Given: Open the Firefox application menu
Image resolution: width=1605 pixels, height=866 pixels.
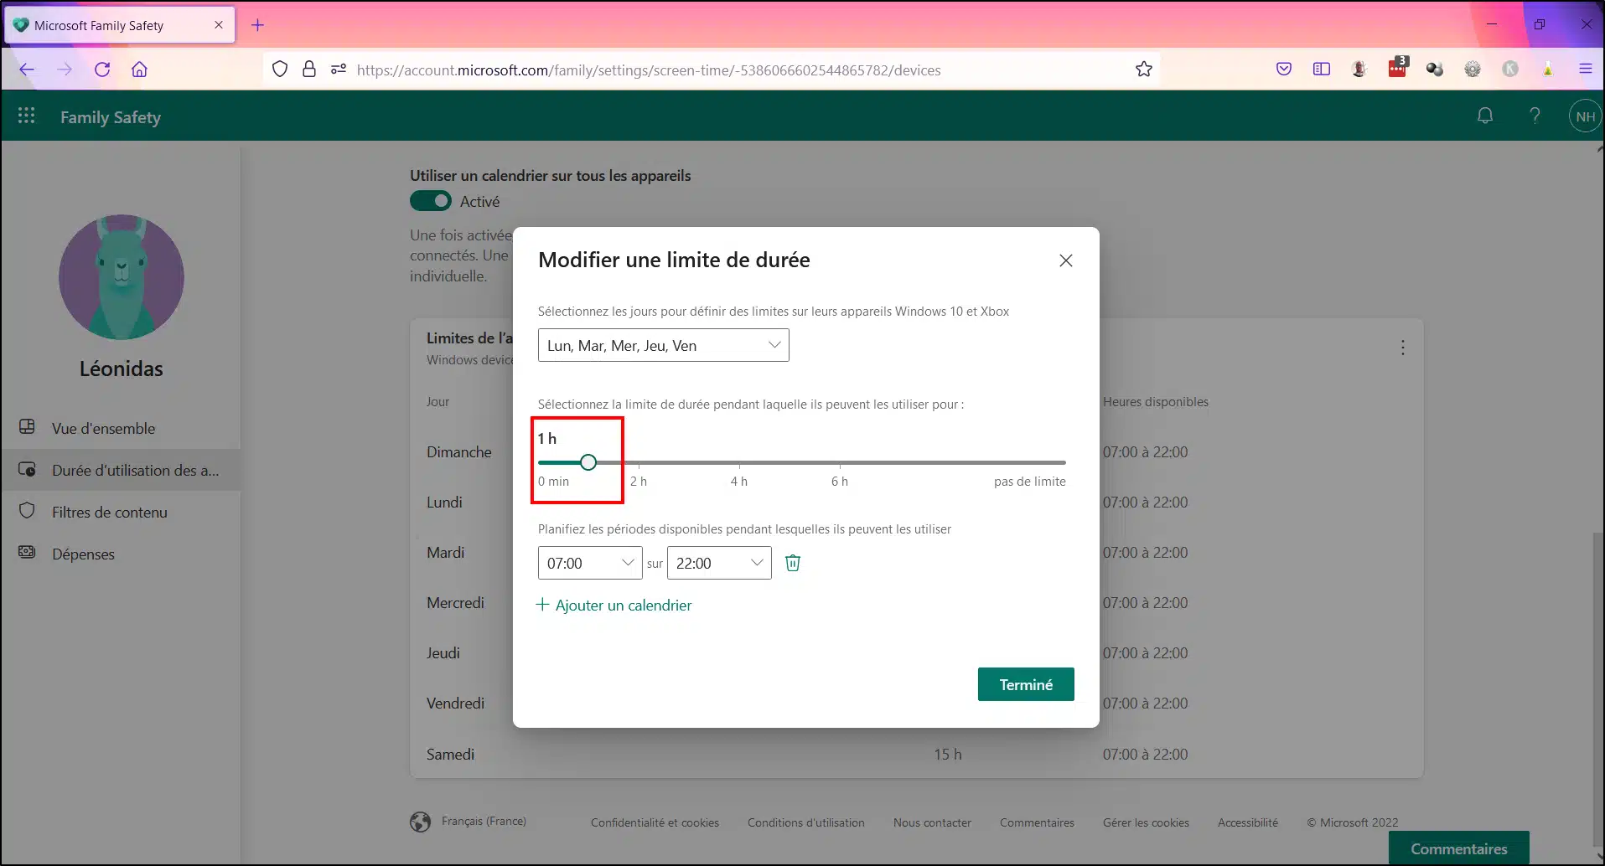Looking at the screenshot, I should pos(1585,70).
